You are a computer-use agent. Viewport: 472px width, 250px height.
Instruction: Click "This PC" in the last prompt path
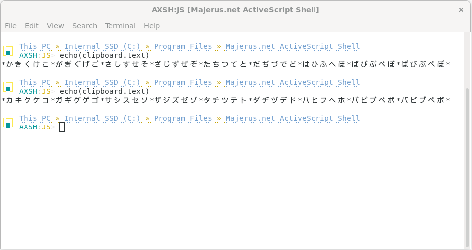click(35, 119)
